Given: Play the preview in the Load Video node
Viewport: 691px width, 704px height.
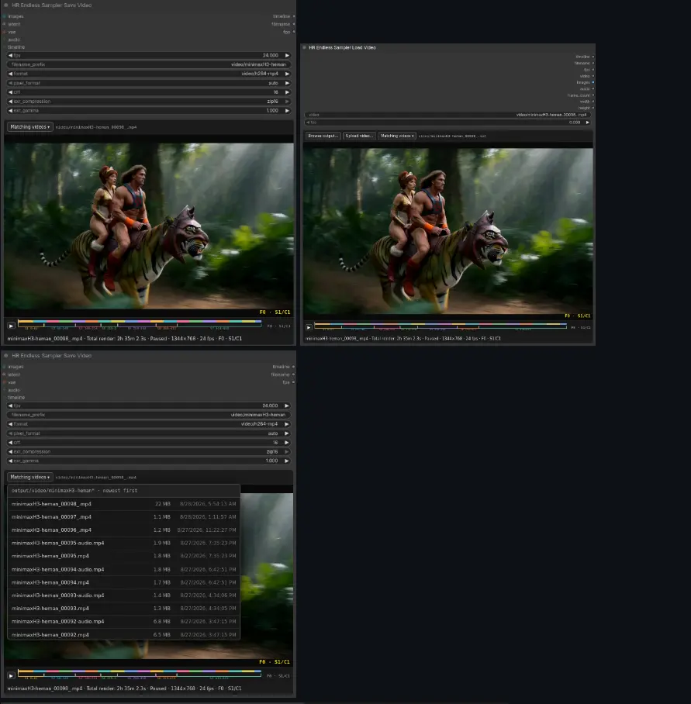Looking at the screenshot, I should coord(309,327).
